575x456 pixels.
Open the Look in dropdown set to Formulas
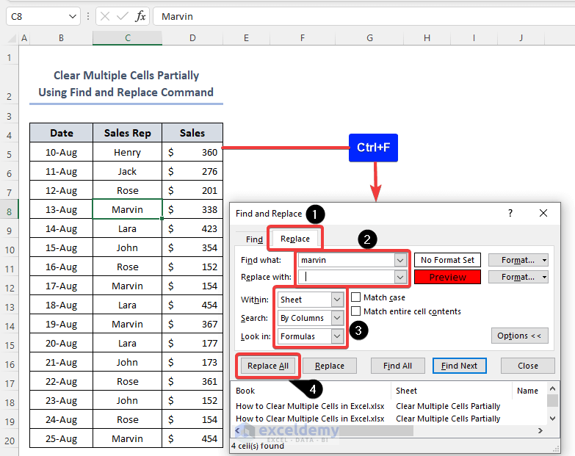coord(336,336)
